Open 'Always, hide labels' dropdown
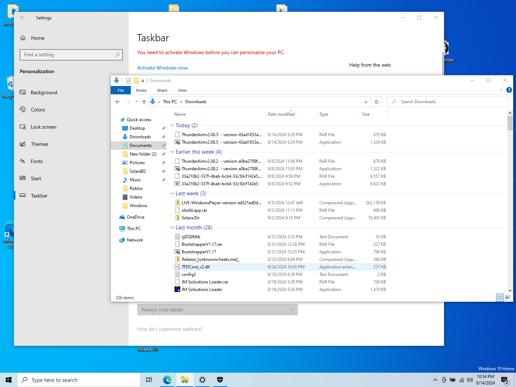516x387 pixels. coord(218,310)
